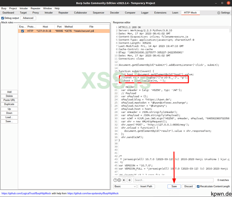
Task: Click the response editor Search field
Action: tap(173, 180)
